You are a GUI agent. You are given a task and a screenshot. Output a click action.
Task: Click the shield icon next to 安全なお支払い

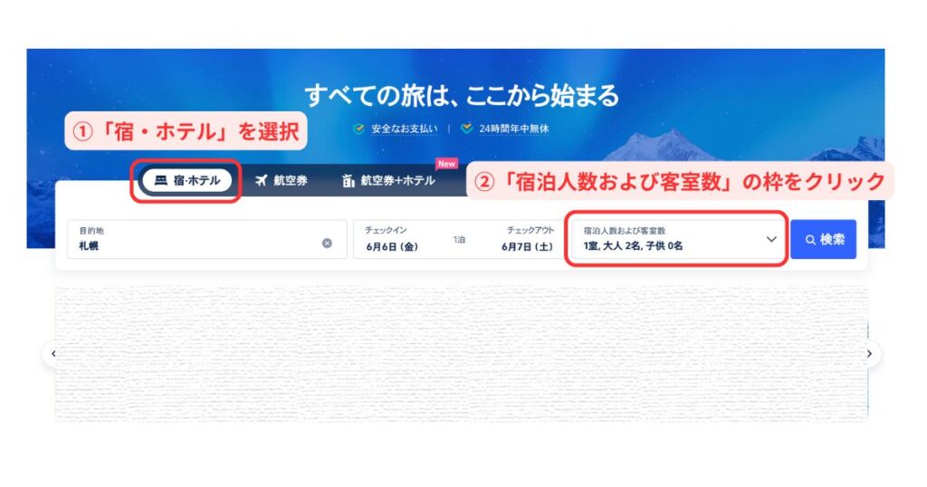358,129
